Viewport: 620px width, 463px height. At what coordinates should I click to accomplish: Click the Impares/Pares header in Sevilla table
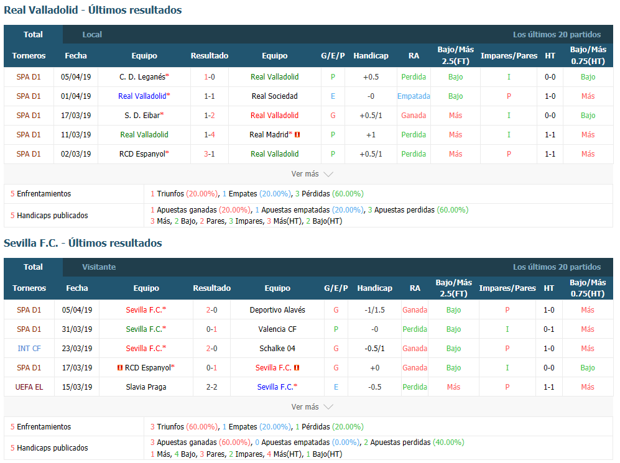507,288
